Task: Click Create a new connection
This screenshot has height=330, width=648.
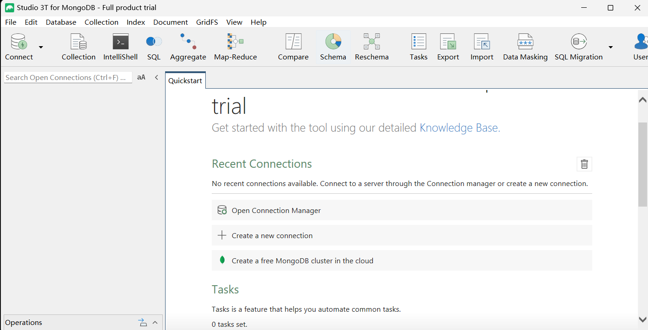Action: click(x=402, y=235)
